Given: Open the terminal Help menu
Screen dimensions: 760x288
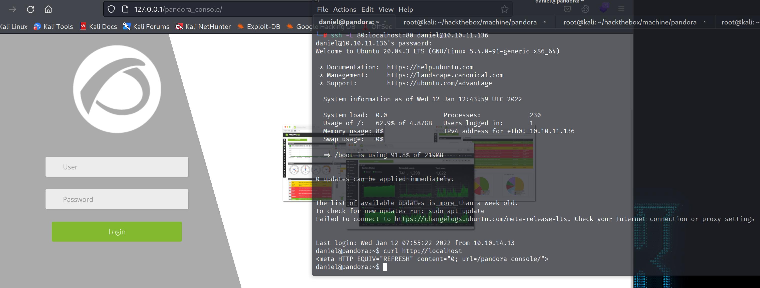Looking at the screenshot, I should point(406,9).
